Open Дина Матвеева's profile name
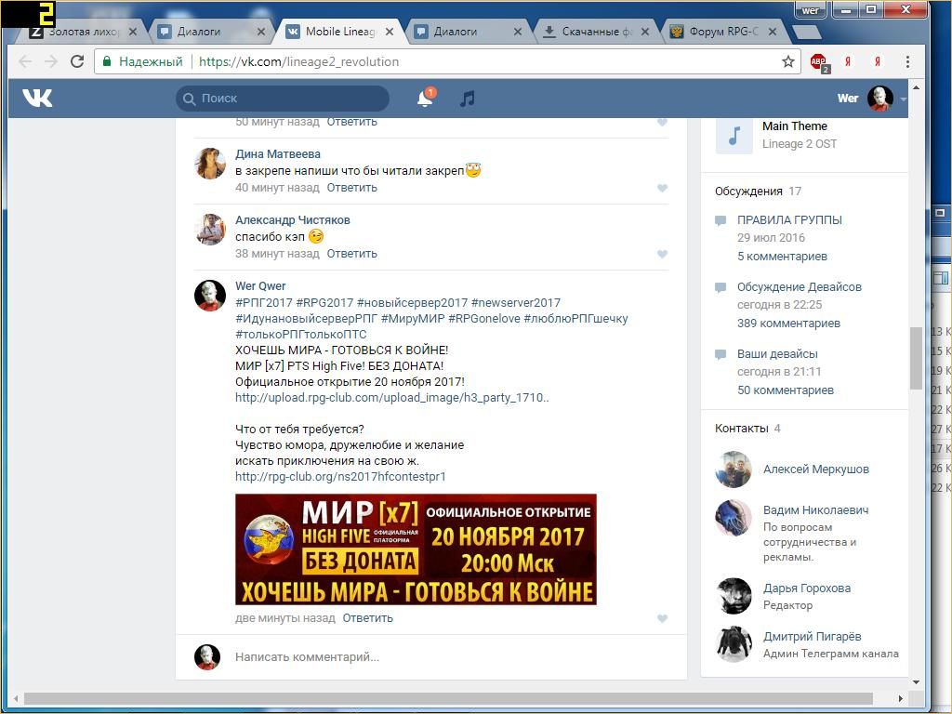The height and width of the screenshot is (714, 952). pos(278,154)
